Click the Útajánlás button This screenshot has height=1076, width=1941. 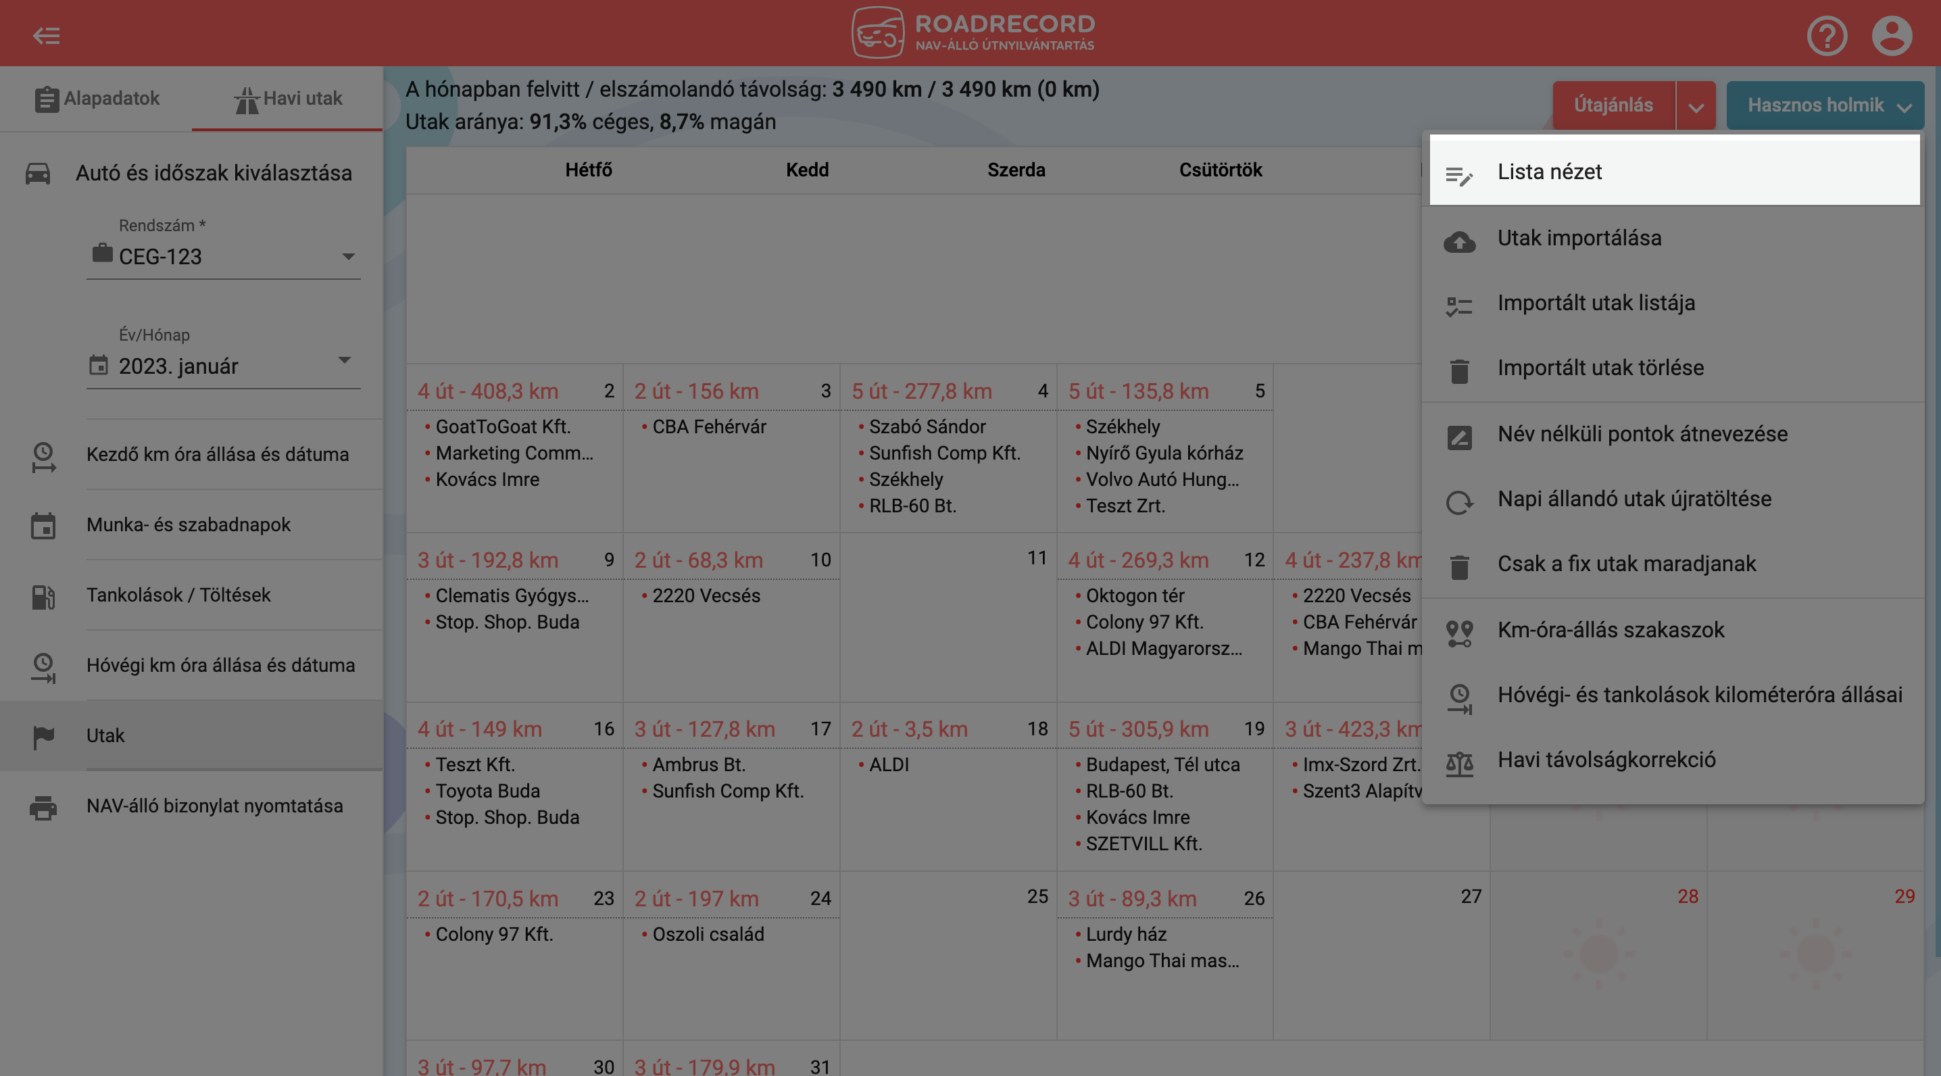1613,105
